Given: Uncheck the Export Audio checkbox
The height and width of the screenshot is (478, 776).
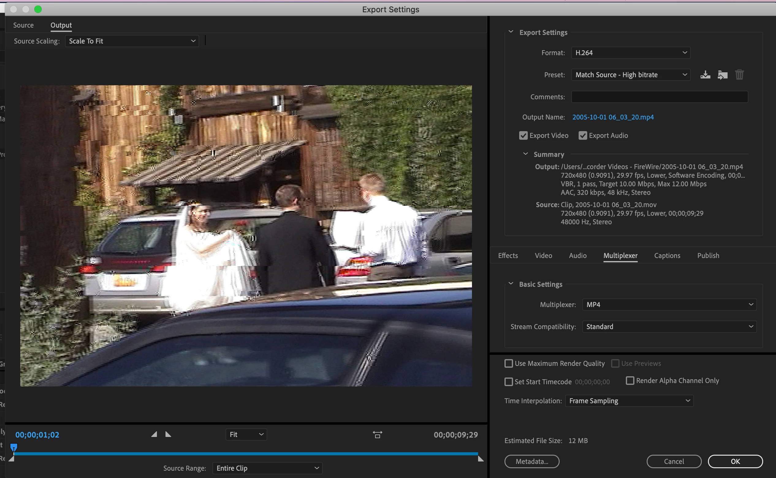Looking at the screenshot, I should (583, 136).
